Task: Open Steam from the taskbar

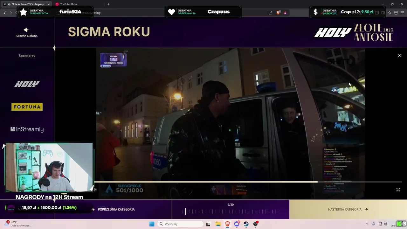Action: pos(246,224)
